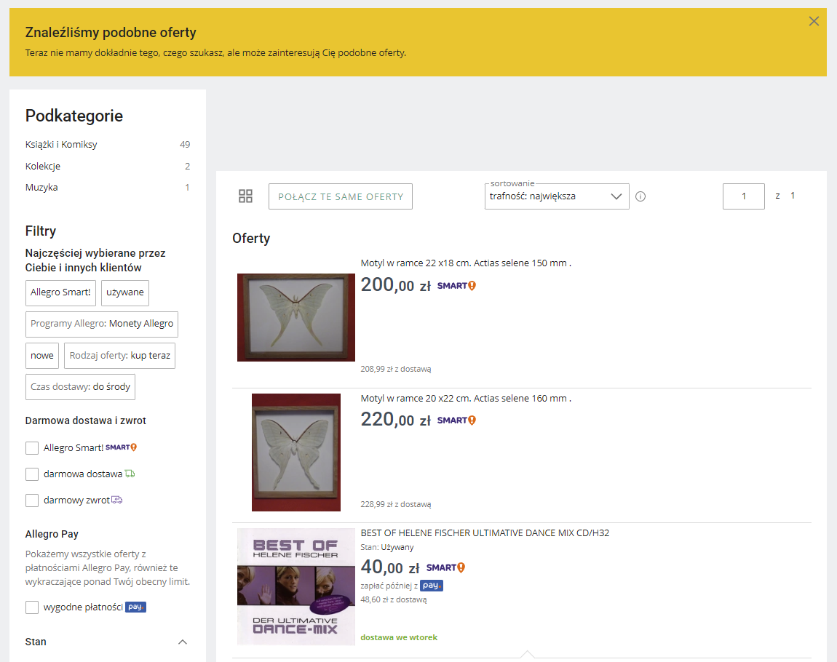Open the Kolekcje subcategory
The width and height of the screenshot is (837, 662).
coord(43,166)
